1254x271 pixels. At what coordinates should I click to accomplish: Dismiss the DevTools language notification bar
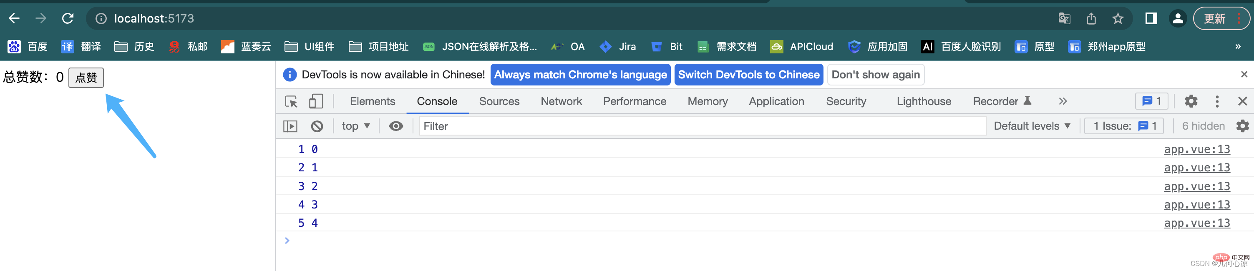coord(1244,75)
